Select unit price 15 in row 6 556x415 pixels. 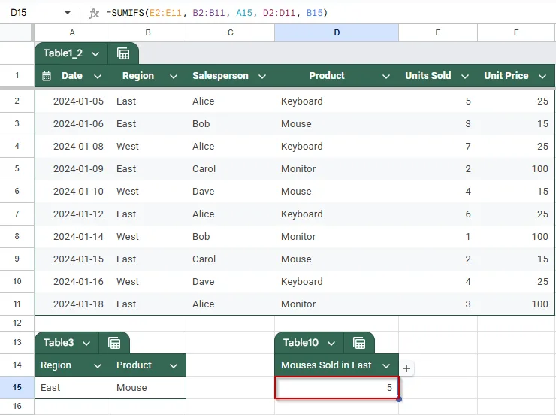tap(516, 192)
